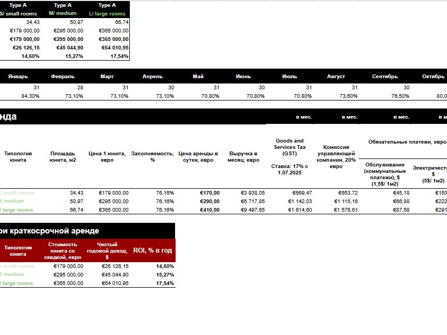
Task: Select the Май month header
Action: tap(198, 77)
